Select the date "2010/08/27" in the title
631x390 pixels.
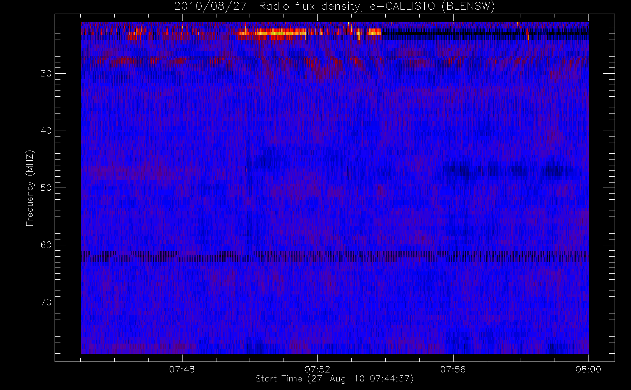tap(211, 7)
